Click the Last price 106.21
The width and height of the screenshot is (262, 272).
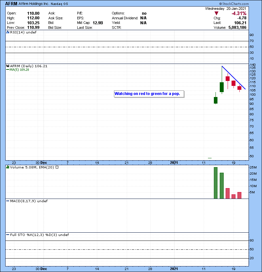tap(240, 23)
